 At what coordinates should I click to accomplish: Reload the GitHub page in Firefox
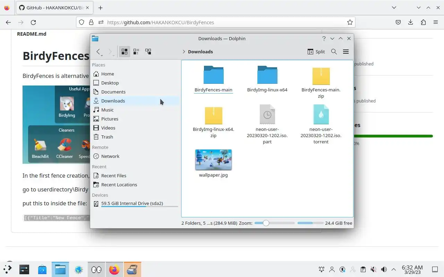point(33,22)
